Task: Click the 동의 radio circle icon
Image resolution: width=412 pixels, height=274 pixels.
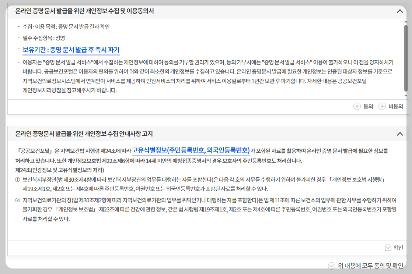Action: pos(356,106)
